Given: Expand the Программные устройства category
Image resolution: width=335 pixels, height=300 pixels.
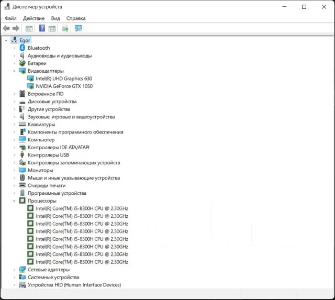Looking at the screenshot, I should pyautogui.click(x=14, y=193).
